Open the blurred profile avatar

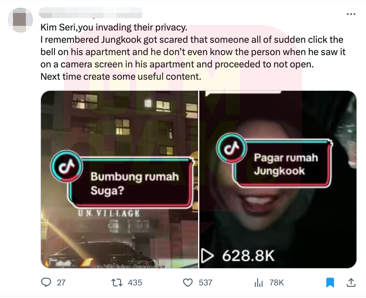coord(21,20)
